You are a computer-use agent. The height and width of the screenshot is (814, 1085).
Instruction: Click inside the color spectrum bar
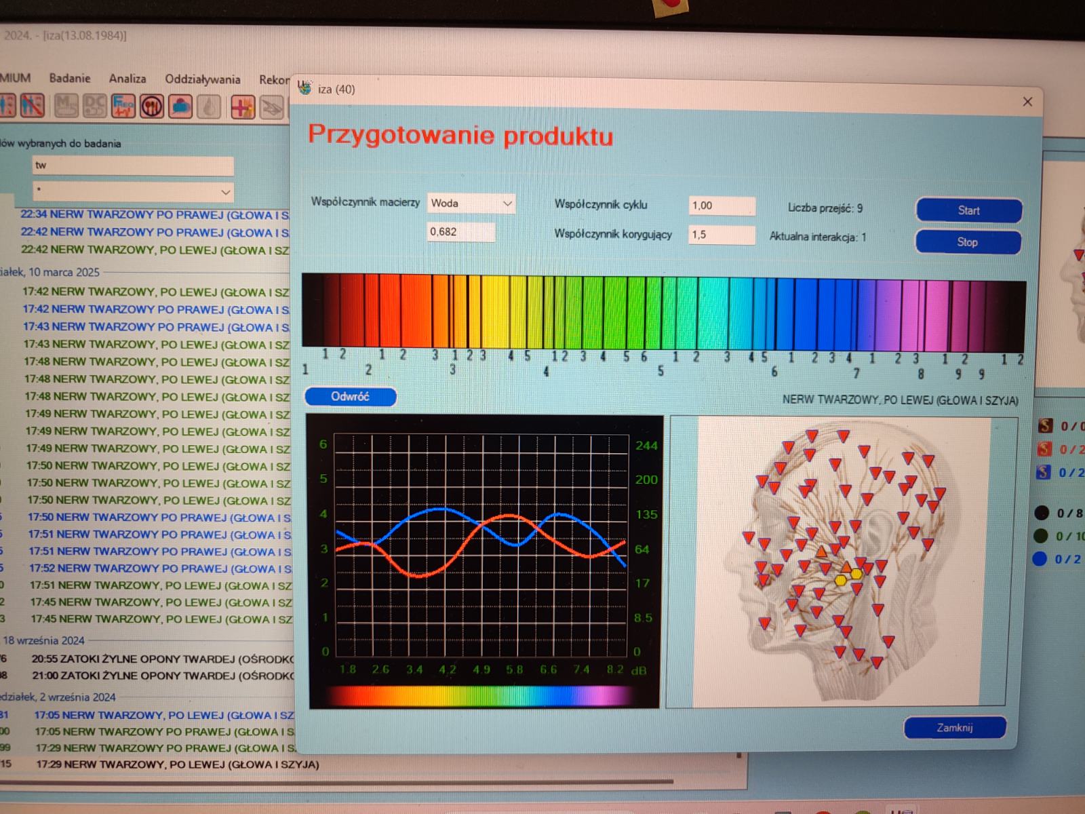663,311
